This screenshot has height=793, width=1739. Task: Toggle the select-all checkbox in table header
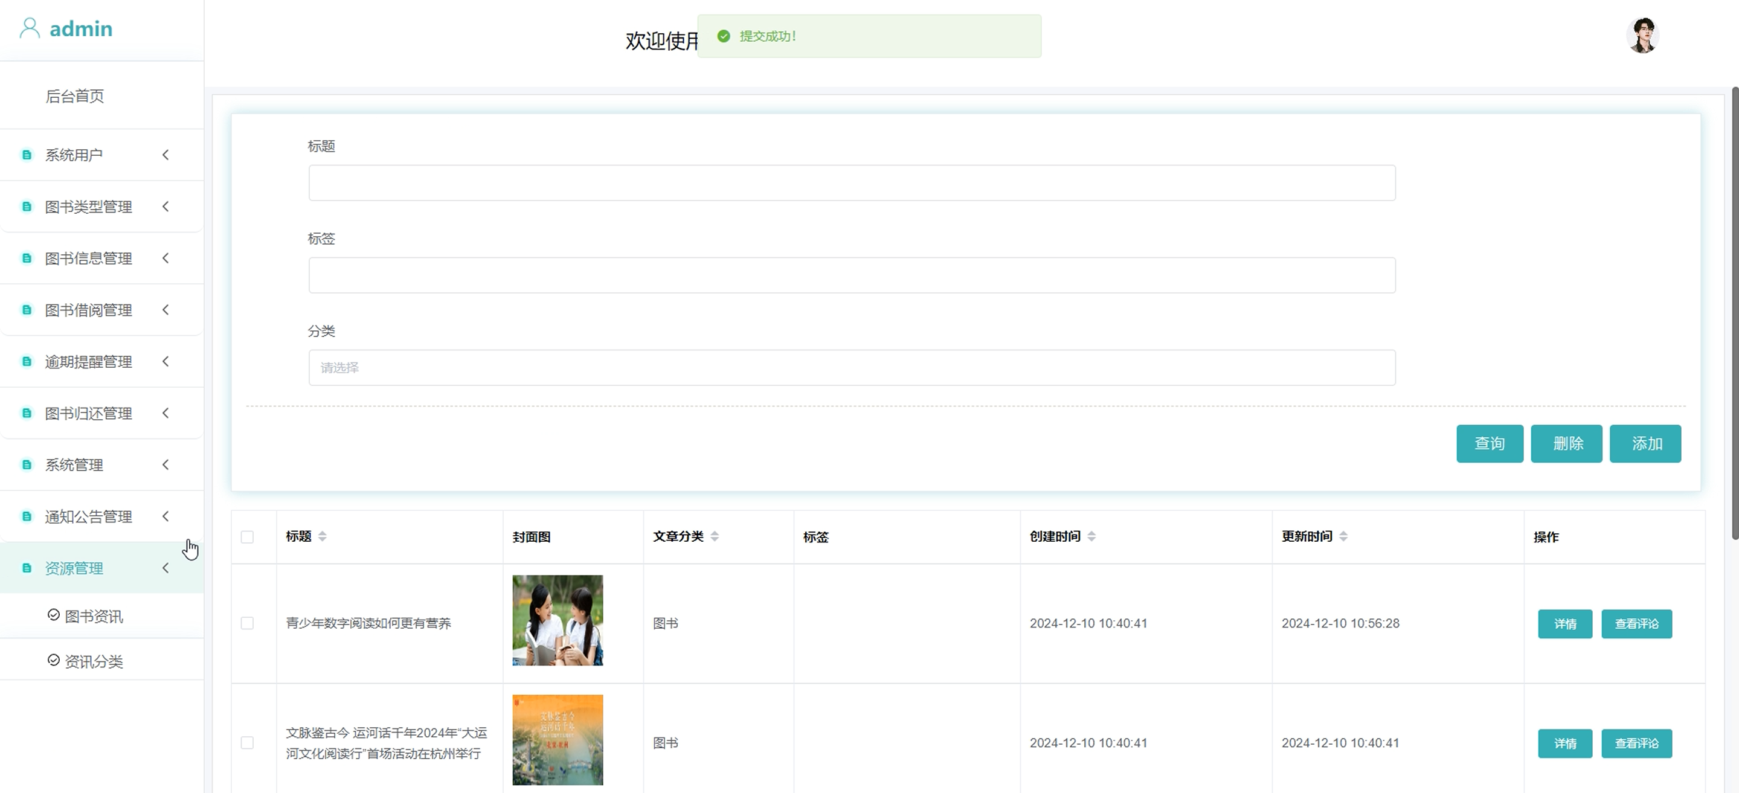pyautogui.click(x=247, y=537)
